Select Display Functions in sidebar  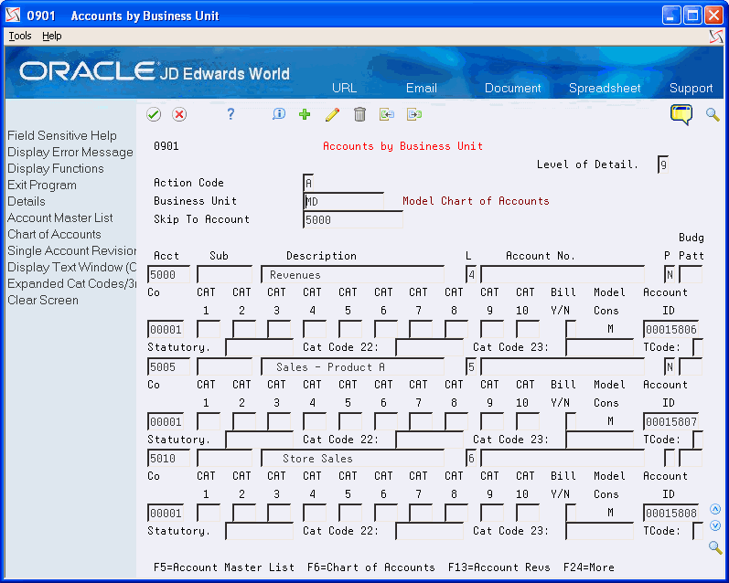pos(55,168)
